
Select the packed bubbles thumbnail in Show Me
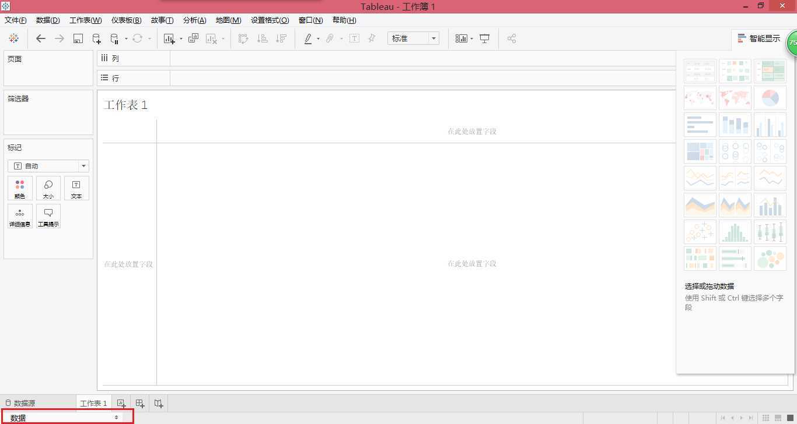pyautogui.click(x=770, y=259)
